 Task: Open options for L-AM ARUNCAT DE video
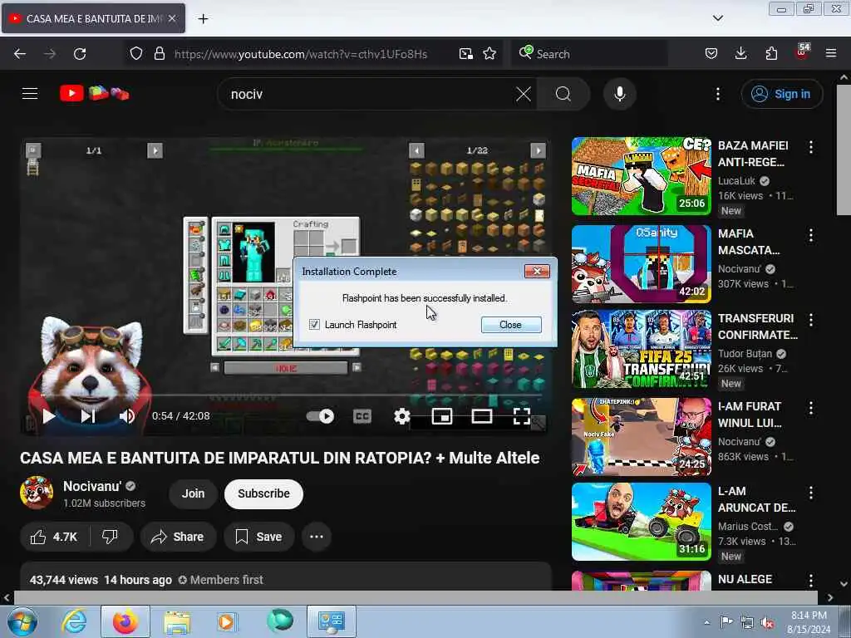(x=811, y=492)
